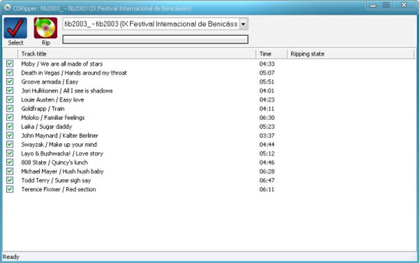Viewport: 419px width, 263px height.
Task: Sort by Track title column header
Action: (137, 54)
